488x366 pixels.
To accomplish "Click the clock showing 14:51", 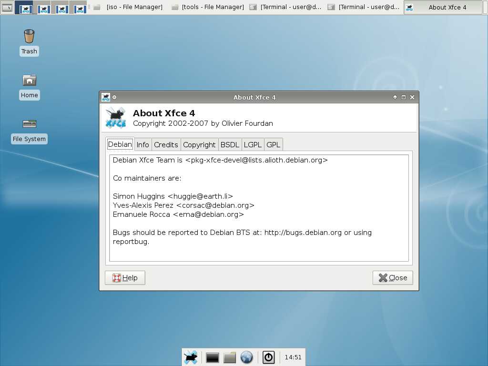I will coord(293,357).
